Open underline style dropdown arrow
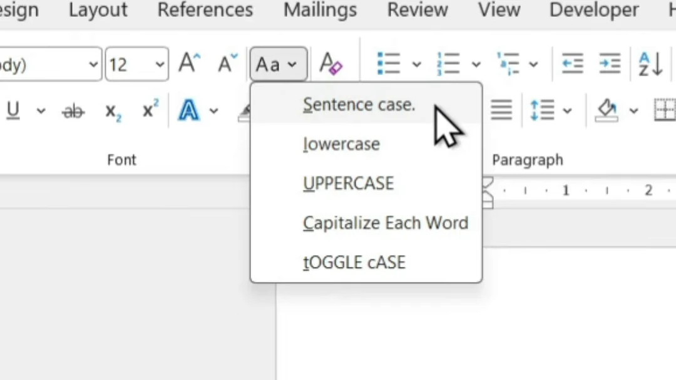The image size is (676, 380). [41, 111]
